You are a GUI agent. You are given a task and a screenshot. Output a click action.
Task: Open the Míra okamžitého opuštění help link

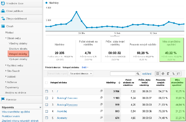pos(16,112)
